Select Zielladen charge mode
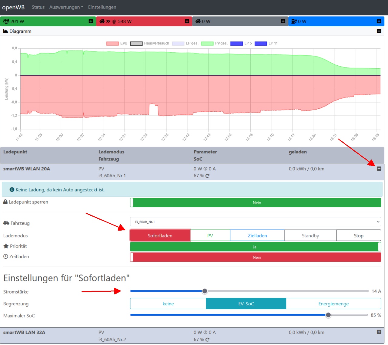The height and width of the screenshot is (345, 388). tap(257, 235)
